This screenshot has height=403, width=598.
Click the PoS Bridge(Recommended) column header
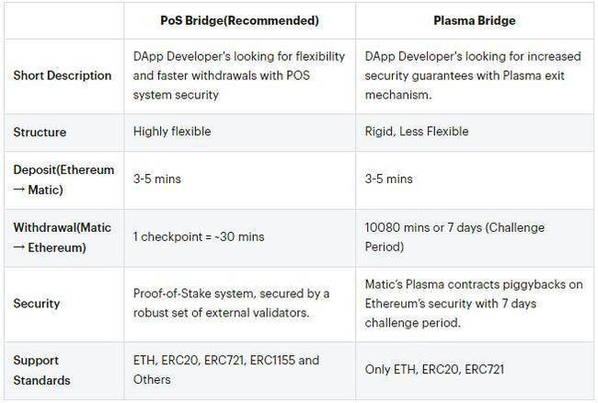point(239,20)
